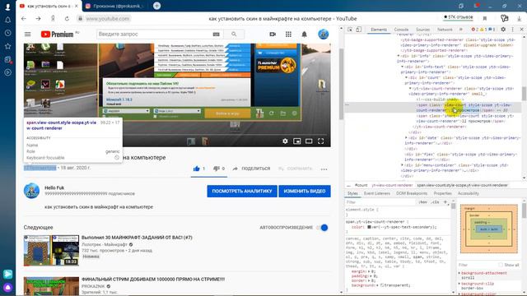Open Event Listeners tab
This screenshot has width=527, height=296.
point(377,193)
